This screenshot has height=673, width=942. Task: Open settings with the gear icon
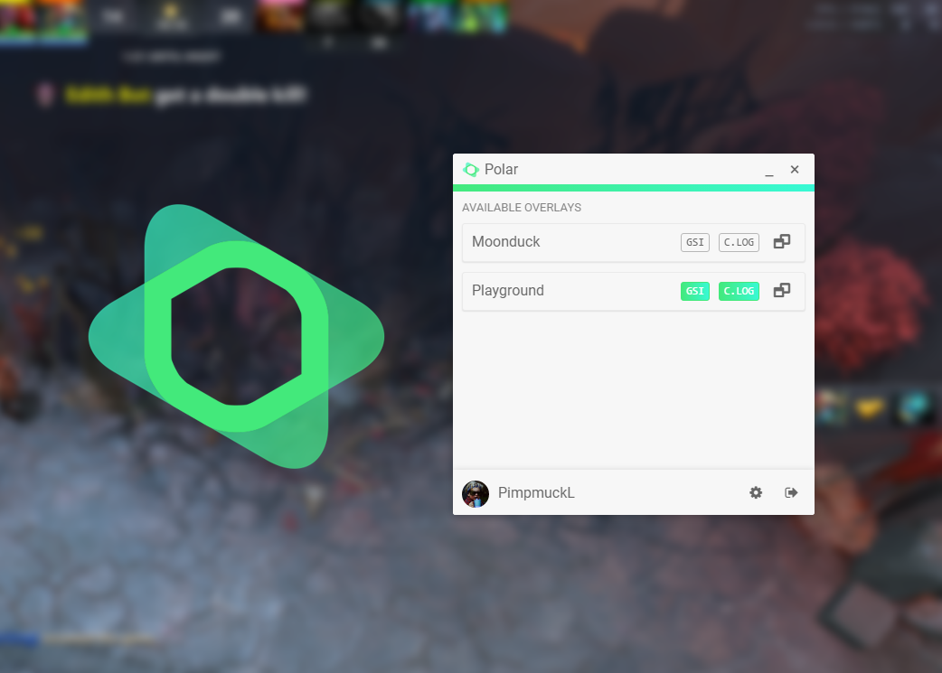pos(756,492)
